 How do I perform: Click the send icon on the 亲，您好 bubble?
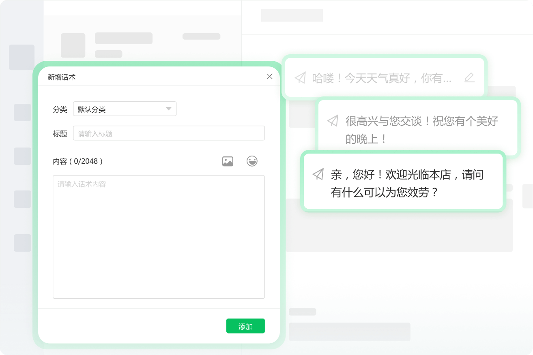(x=318, y=174)
